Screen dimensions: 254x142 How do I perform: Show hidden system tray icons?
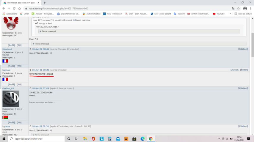(219, 139)
